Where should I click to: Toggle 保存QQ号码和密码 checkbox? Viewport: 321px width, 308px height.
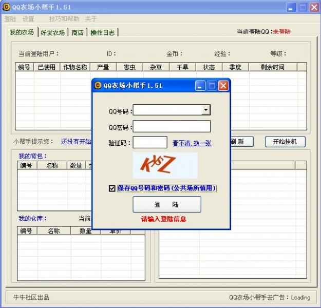coord(112,188)
